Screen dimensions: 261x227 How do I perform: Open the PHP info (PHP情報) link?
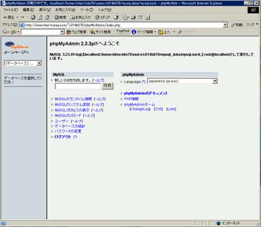pos(131,99)
